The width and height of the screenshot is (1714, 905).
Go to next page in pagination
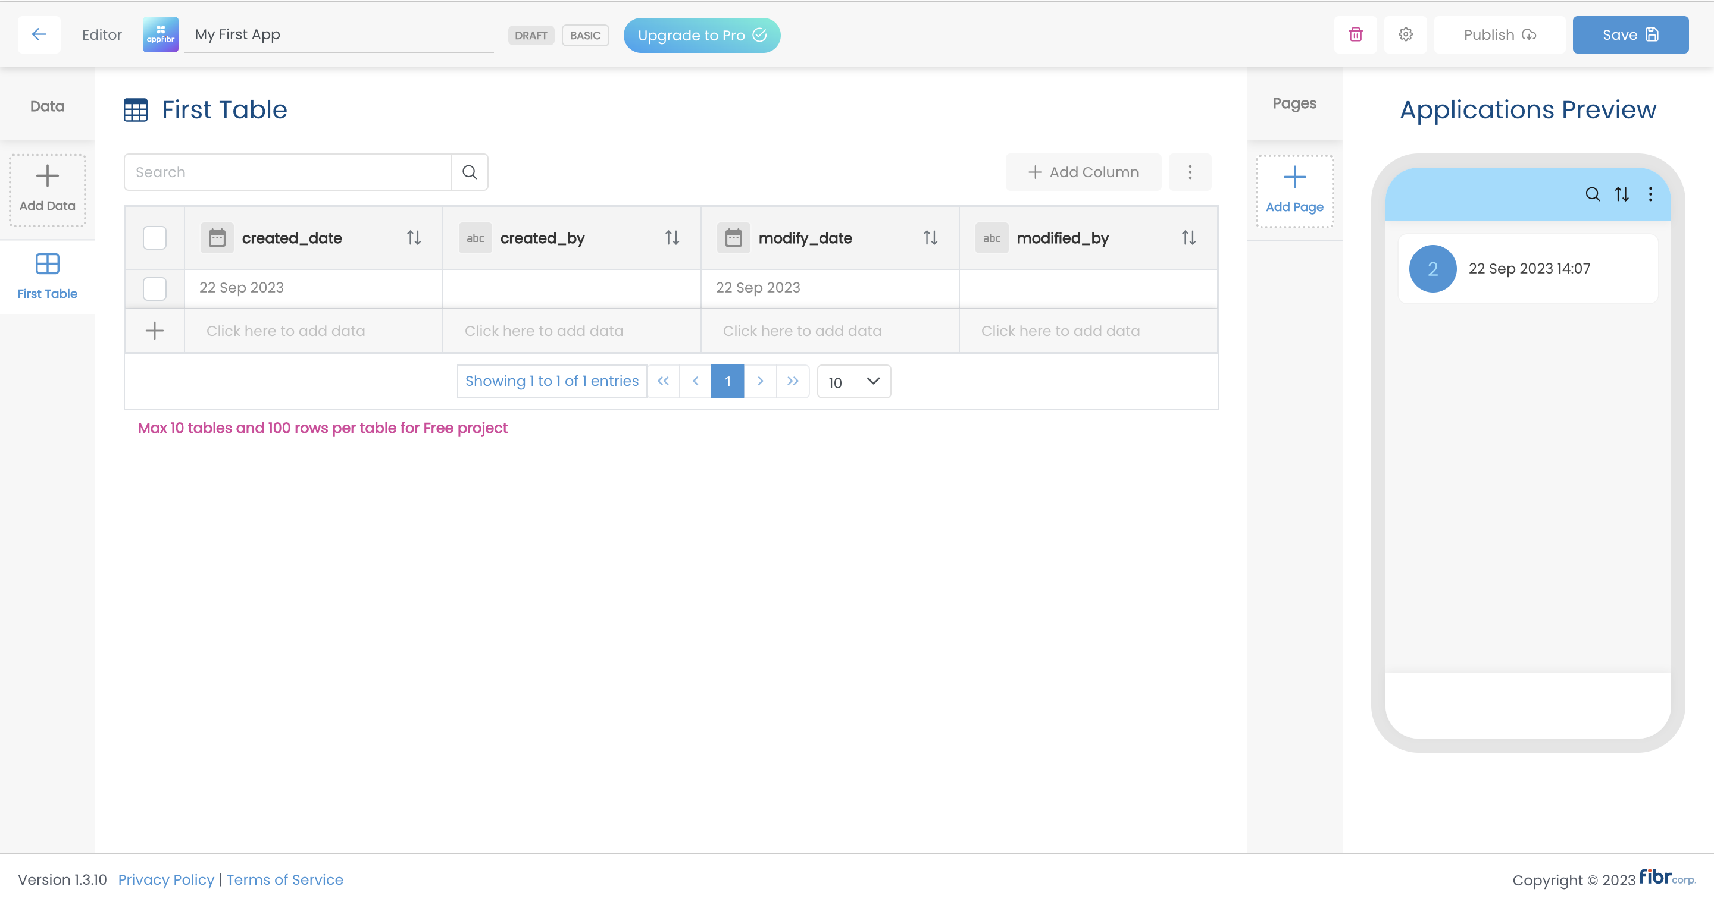point(760,382)
